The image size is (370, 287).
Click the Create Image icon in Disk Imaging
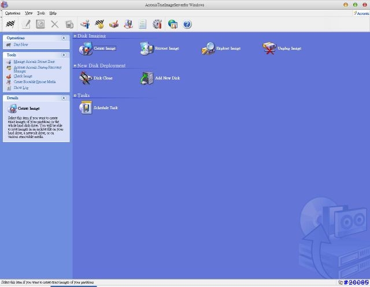click(x=86, y=49)
